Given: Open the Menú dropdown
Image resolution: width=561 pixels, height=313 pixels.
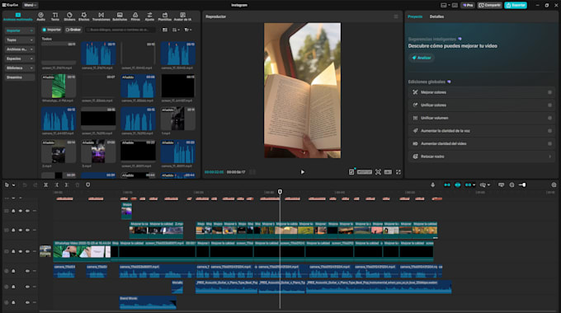Looking at the screenshot, I should (30, 5).
